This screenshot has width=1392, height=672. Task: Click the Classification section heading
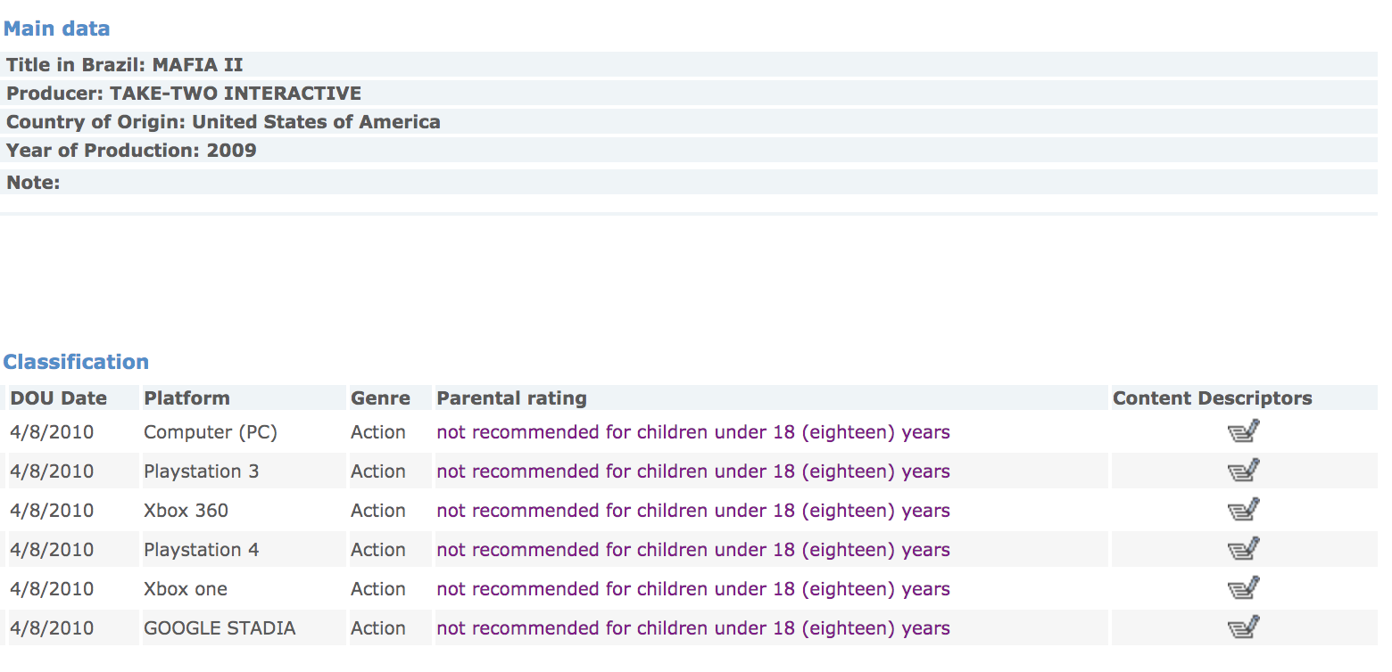pos(76,362)
